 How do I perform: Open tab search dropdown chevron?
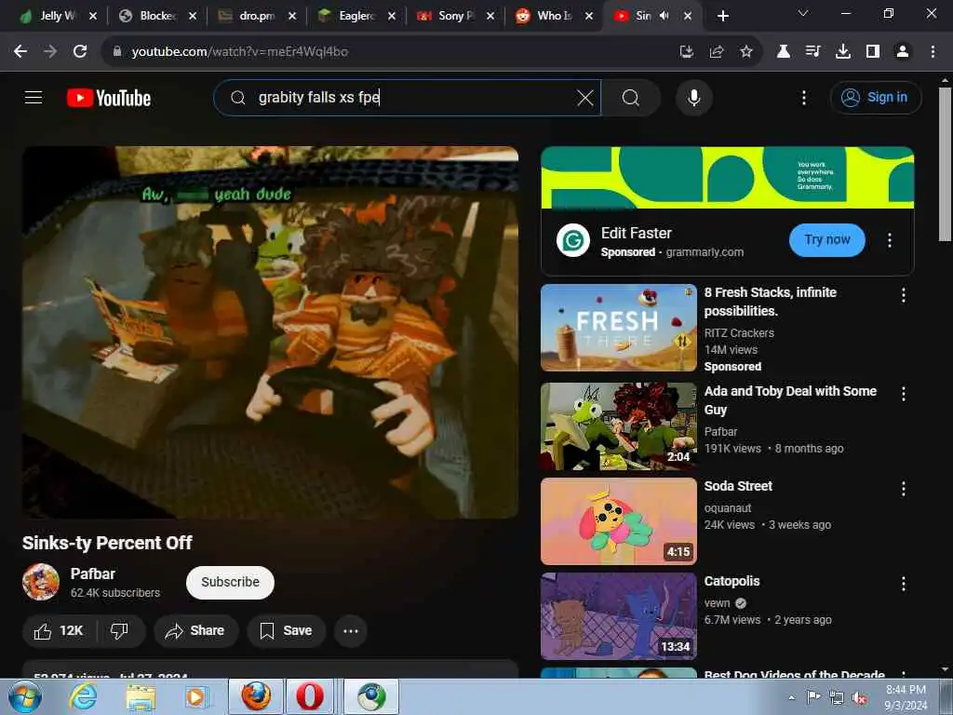coord(803,13)
